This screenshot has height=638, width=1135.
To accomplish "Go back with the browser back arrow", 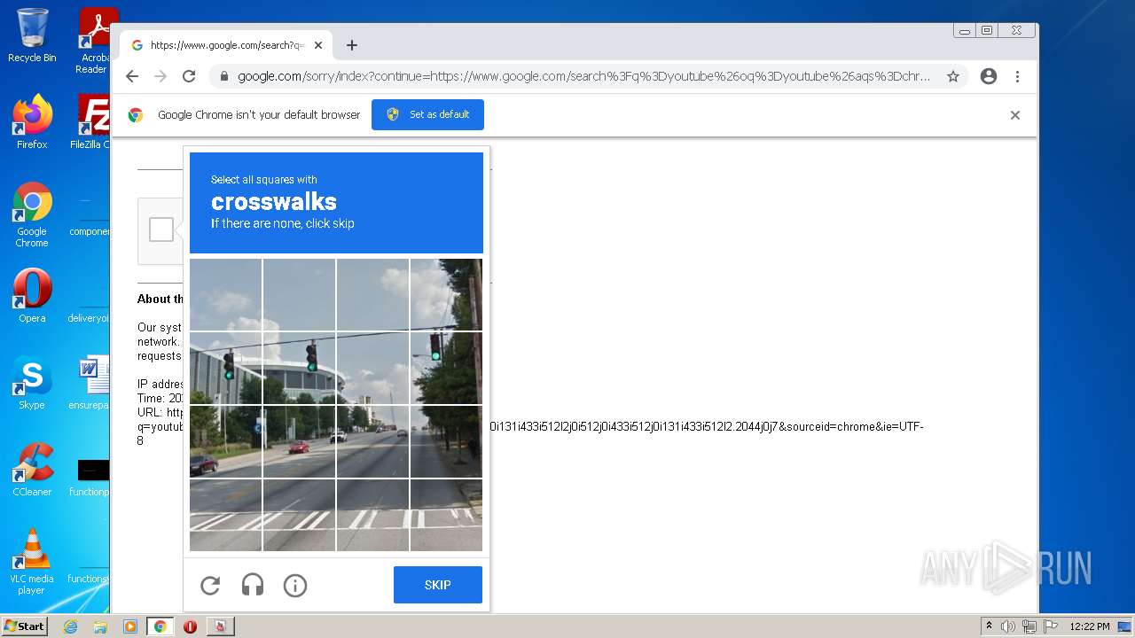I will click(132, 76).
